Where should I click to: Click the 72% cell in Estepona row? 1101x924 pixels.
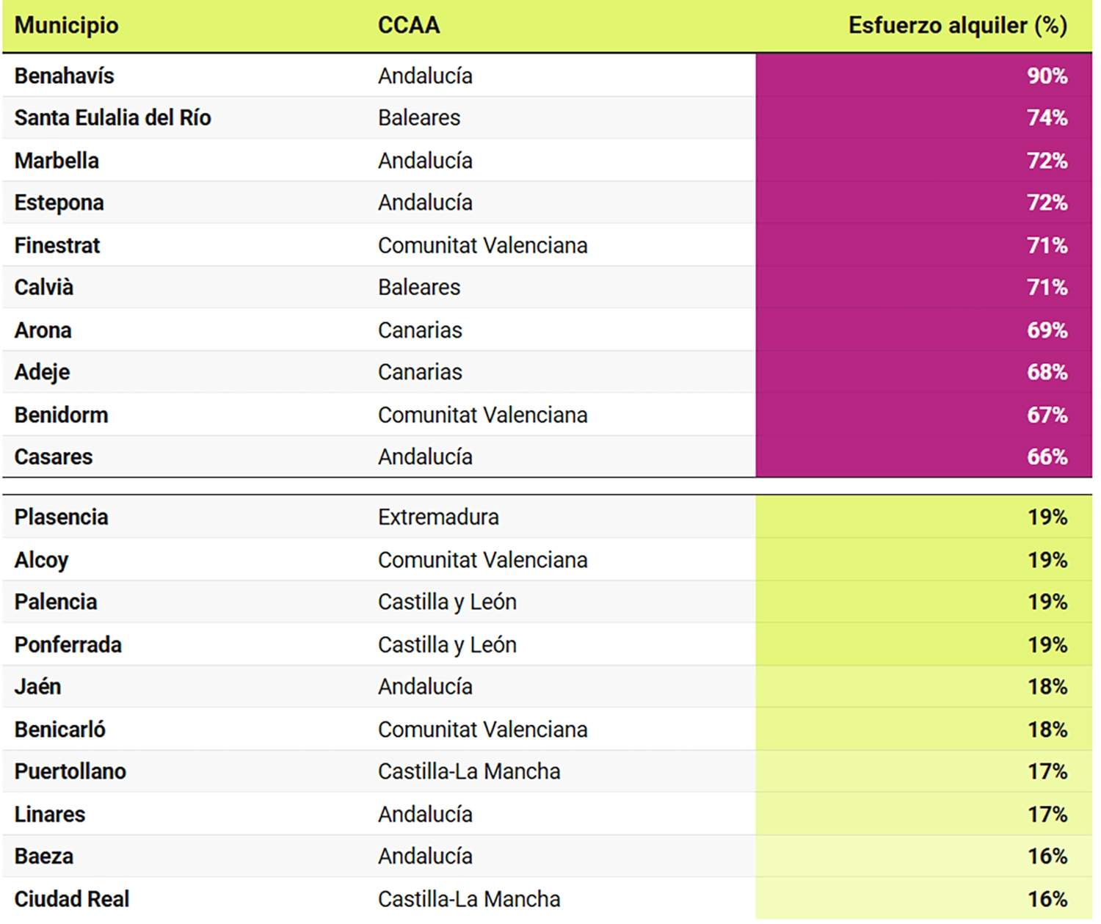[1047, 203]
